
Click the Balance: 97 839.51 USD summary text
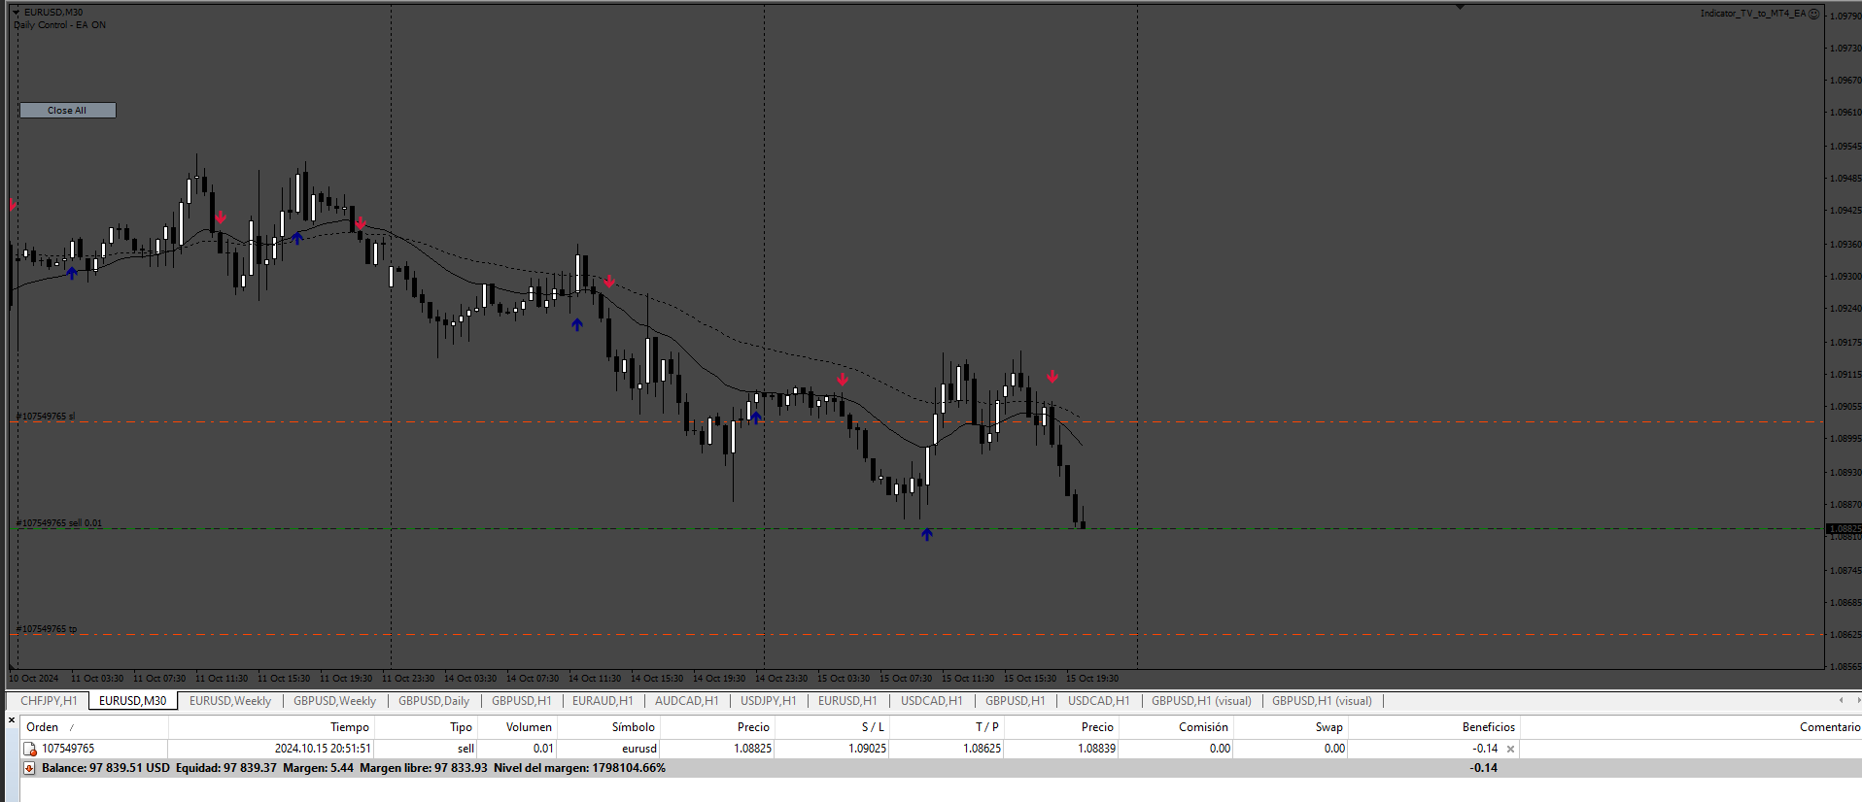106,768
